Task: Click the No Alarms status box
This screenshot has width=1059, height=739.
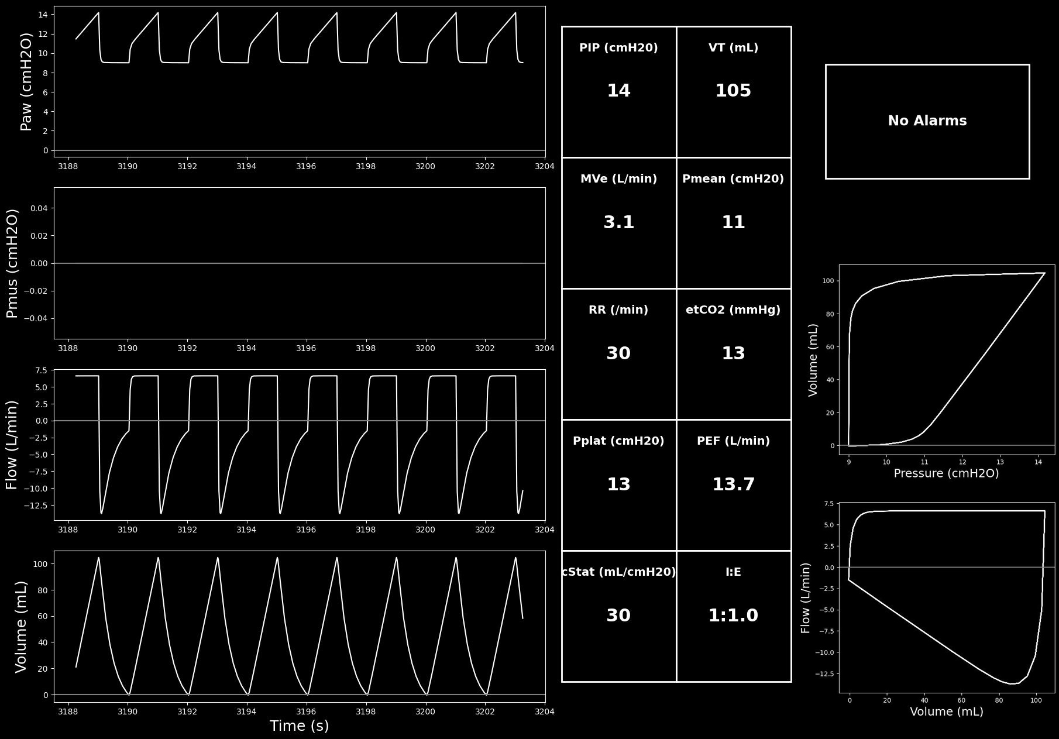Action: pyautogui.click(x=927, y=121)
